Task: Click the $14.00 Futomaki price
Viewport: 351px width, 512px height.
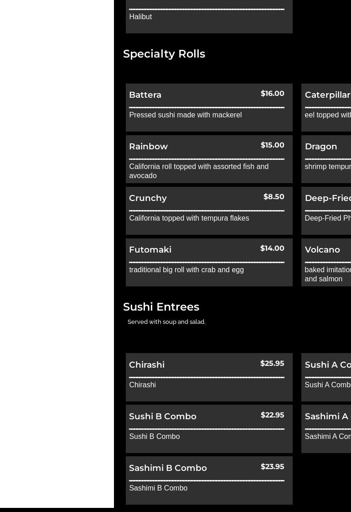Action: point(272,248)
